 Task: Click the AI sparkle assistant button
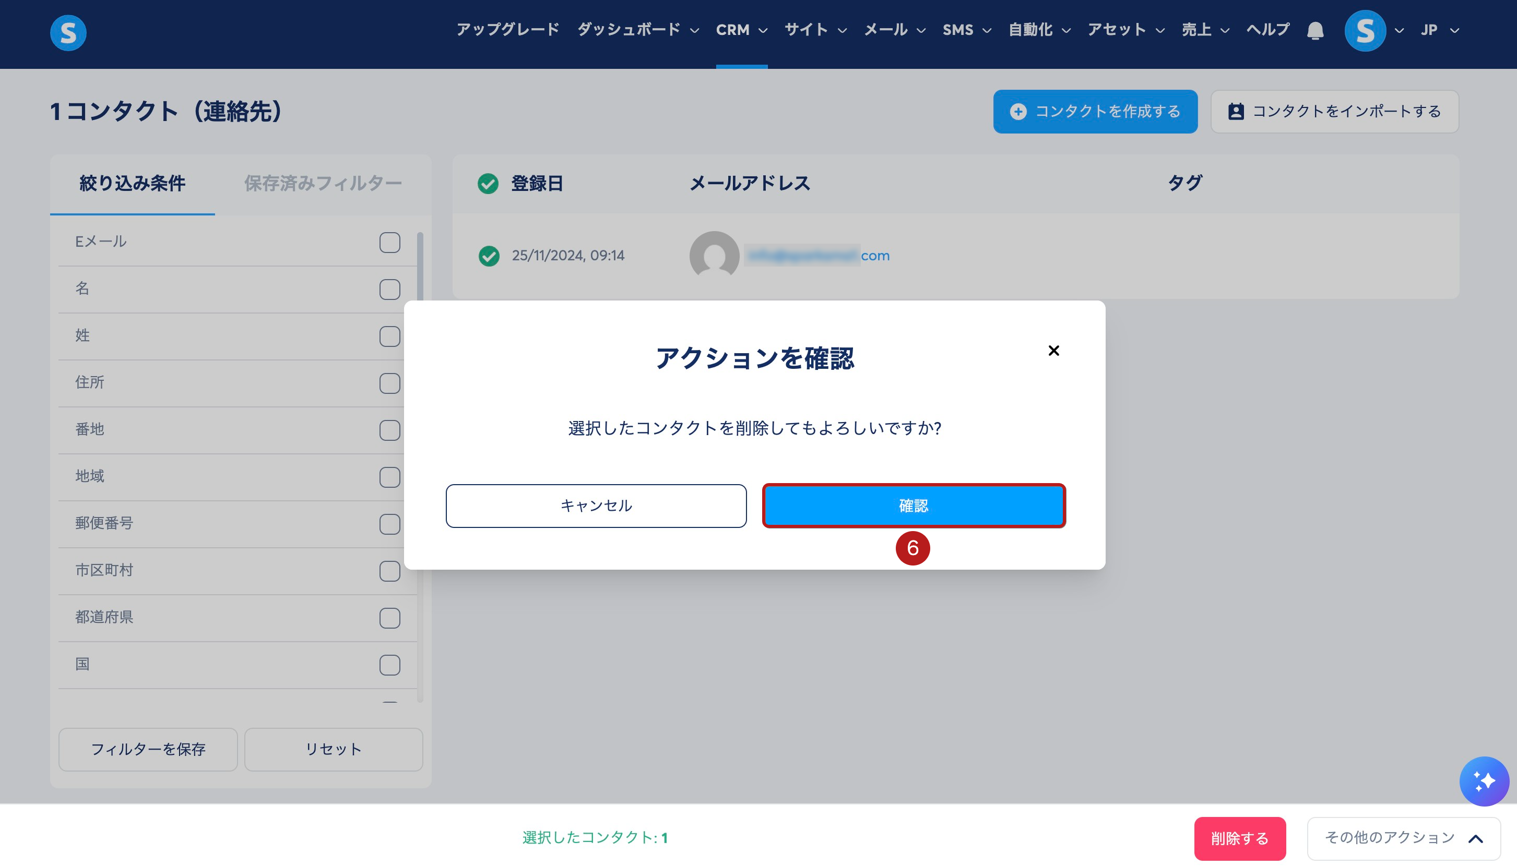[1484, 780]
